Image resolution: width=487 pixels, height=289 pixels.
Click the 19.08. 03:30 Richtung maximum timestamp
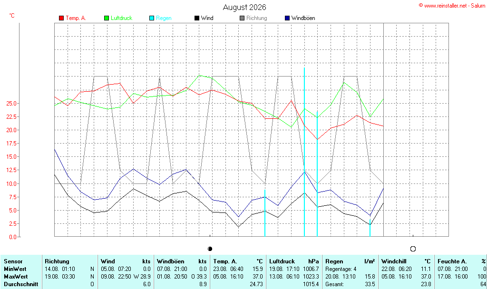[x=59, y=276]
